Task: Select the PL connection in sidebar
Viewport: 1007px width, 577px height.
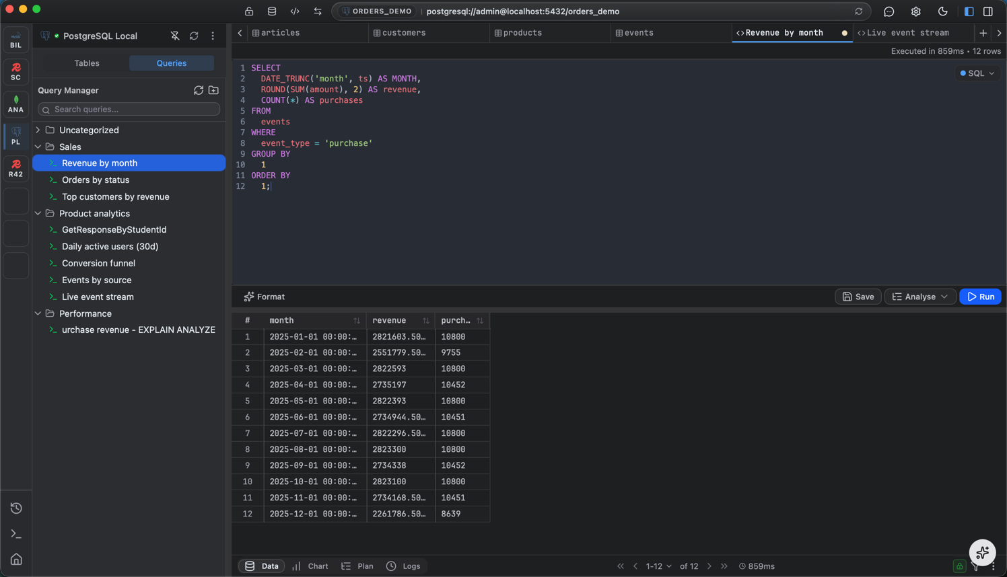Action: click(x=15, y=137)
